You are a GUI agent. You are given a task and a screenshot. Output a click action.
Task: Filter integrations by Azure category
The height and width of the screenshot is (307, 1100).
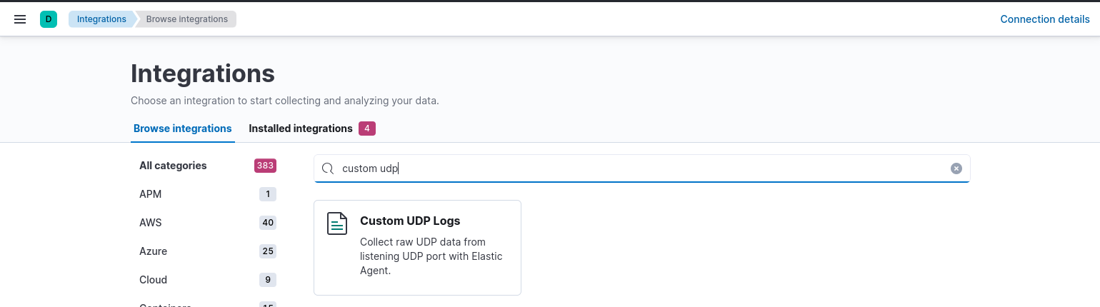tap(153, 251)
